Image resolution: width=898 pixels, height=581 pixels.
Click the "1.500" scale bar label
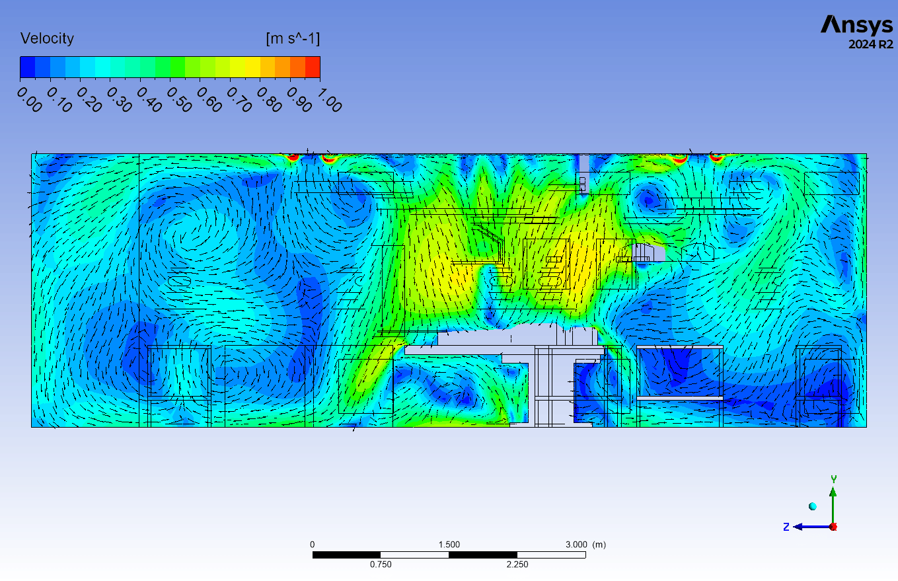[449, 545]
